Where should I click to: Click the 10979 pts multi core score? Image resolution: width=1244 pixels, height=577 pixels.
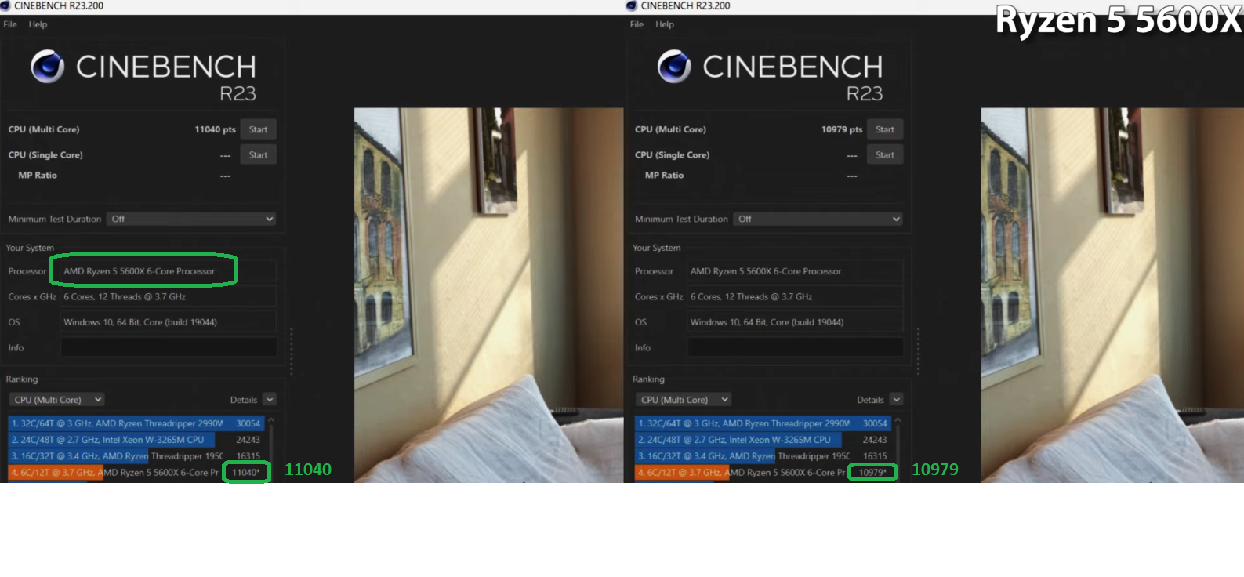[842, 129]
